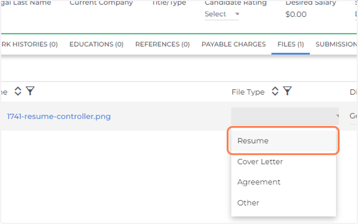Image resolution: width=358 pixels, height=224 pixels.
Task: Open the Candidate Rating Select dropdown
Action: pos(222,14)
